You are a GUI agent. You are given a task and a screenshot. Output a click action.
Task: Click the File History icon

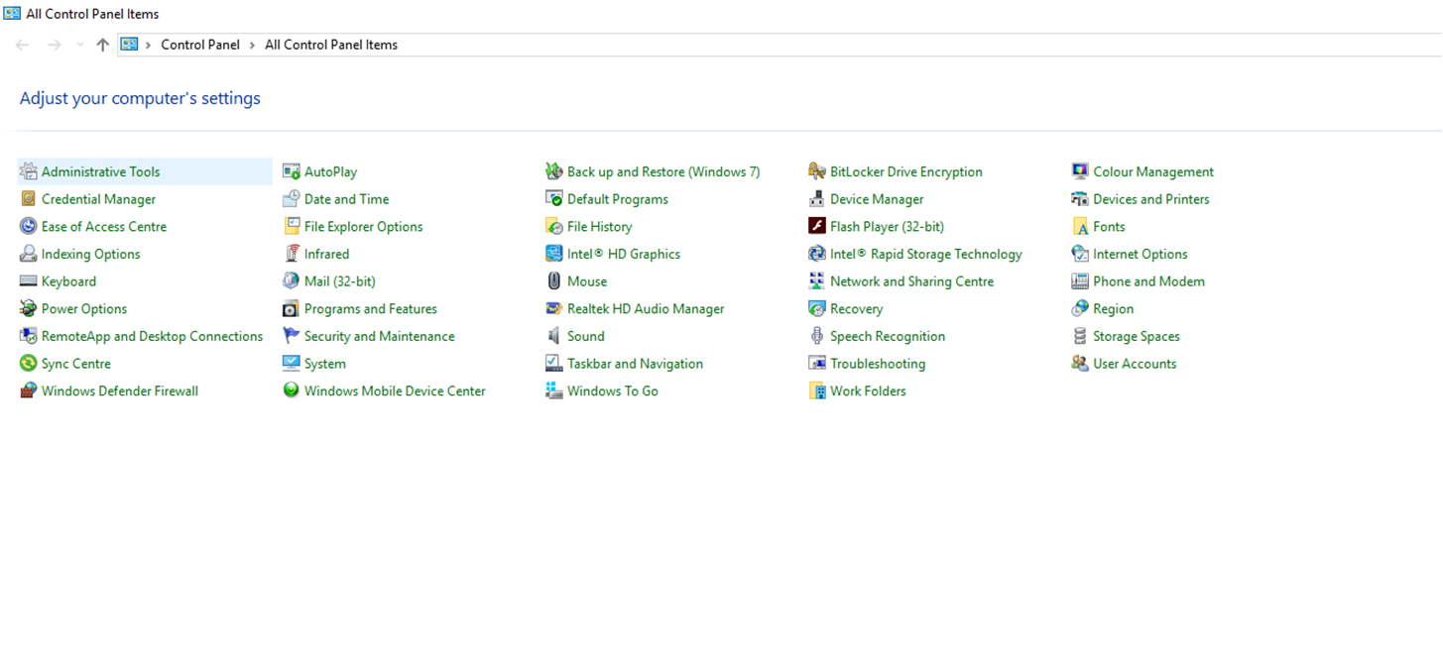[x=554, y=227]
